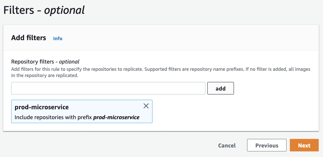This screenshot has height=157, width=323.
Task: Click blank area right of the add button
Action: point(273,89)
